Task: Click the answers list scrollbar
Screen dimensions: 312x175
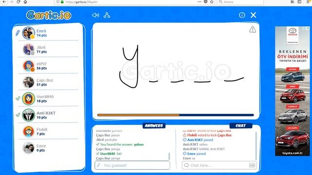Action: click(169, 156)
